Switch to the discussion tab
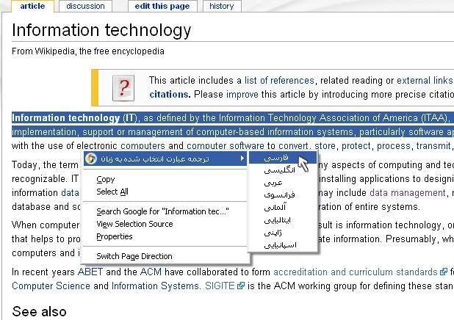Viewport: 454px width, 320px height. click(85, 6)
